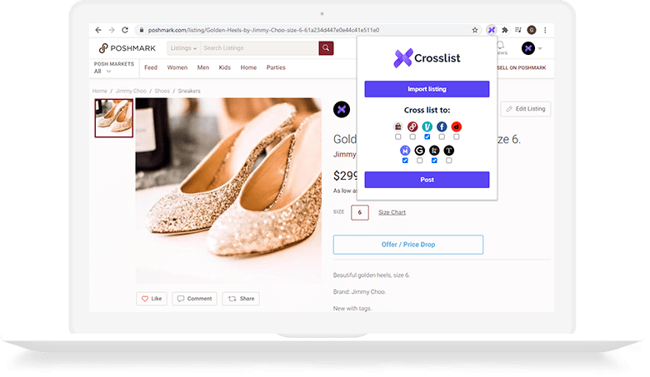Open the Parties nav item

click(276, 67)
